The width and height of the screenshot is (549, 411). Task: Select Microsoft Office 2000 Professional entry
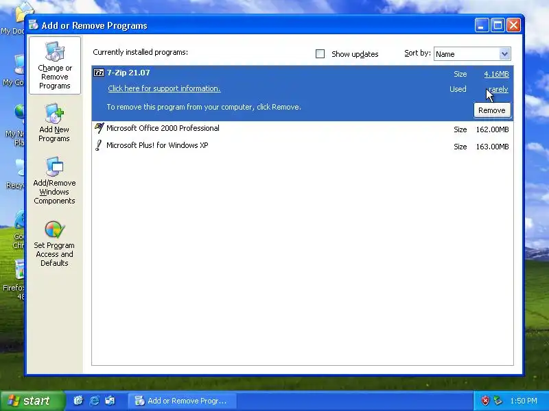coord(303,128)
